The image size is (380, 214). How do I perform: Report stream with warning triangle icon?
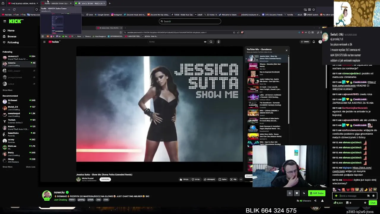(322, 201)
